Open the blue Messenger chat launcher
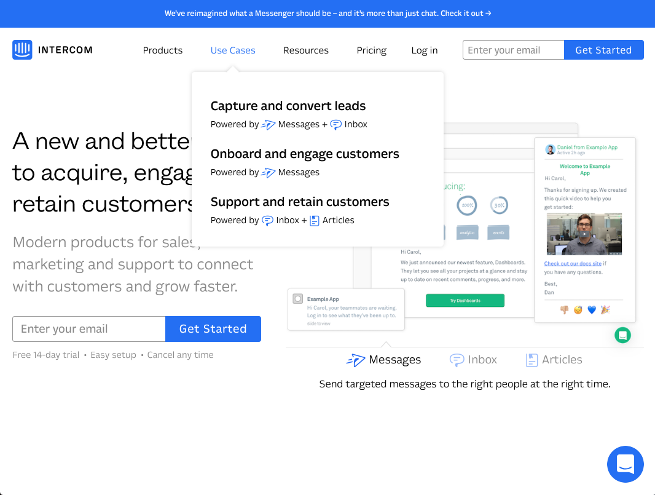 tap(626, 464)
